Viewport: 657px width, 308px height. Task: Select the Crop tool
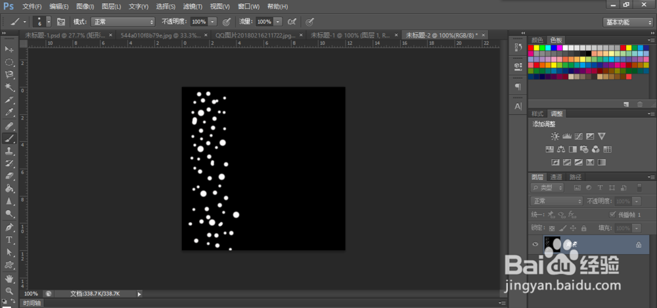9,100
